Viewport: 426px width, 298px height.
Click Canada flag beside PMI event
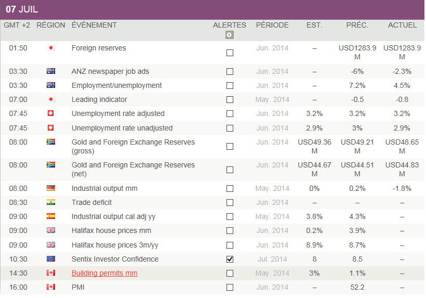pyautogui.click(x=51, y=287)
